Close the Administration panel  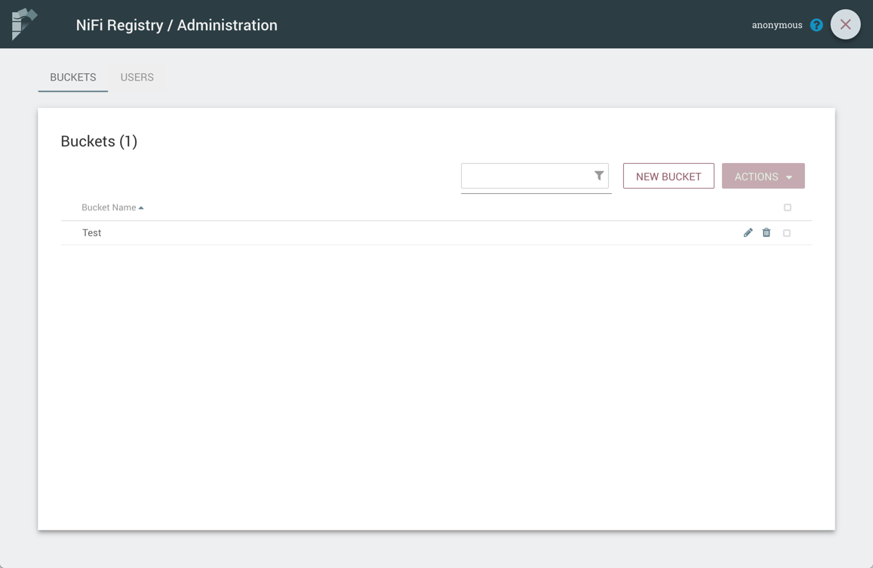[845, 25]
